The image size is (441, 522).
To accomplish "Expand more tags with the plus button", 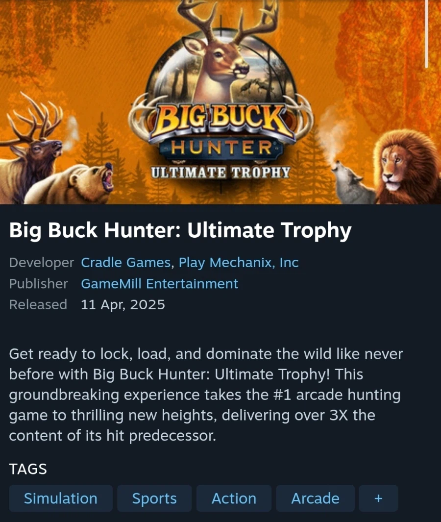I will click(x=378, y=498).
